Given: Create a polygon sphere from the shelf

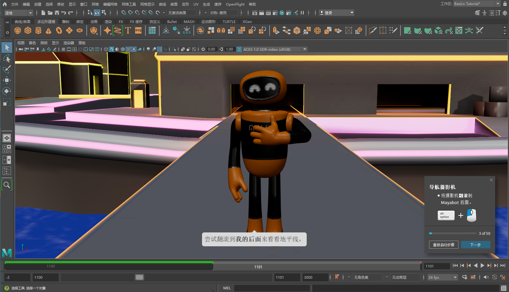Looking at the screenshot, I should (x=18, y=30).
